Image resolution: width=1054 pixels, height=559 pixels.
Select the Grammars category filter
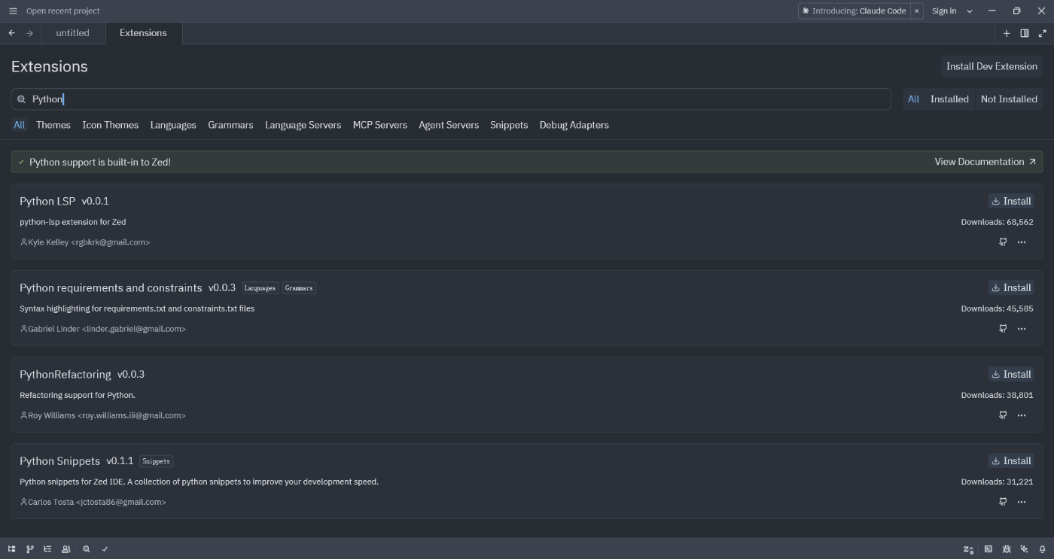(230, 125)
